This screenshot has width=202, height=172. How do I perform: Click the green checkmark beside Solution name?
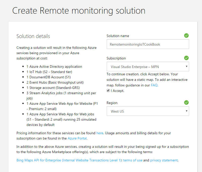(186, 36)
